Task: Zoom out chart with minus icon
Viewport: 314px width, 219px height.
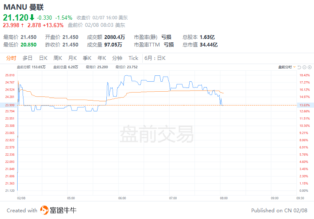Action: (x=304, y=67)
